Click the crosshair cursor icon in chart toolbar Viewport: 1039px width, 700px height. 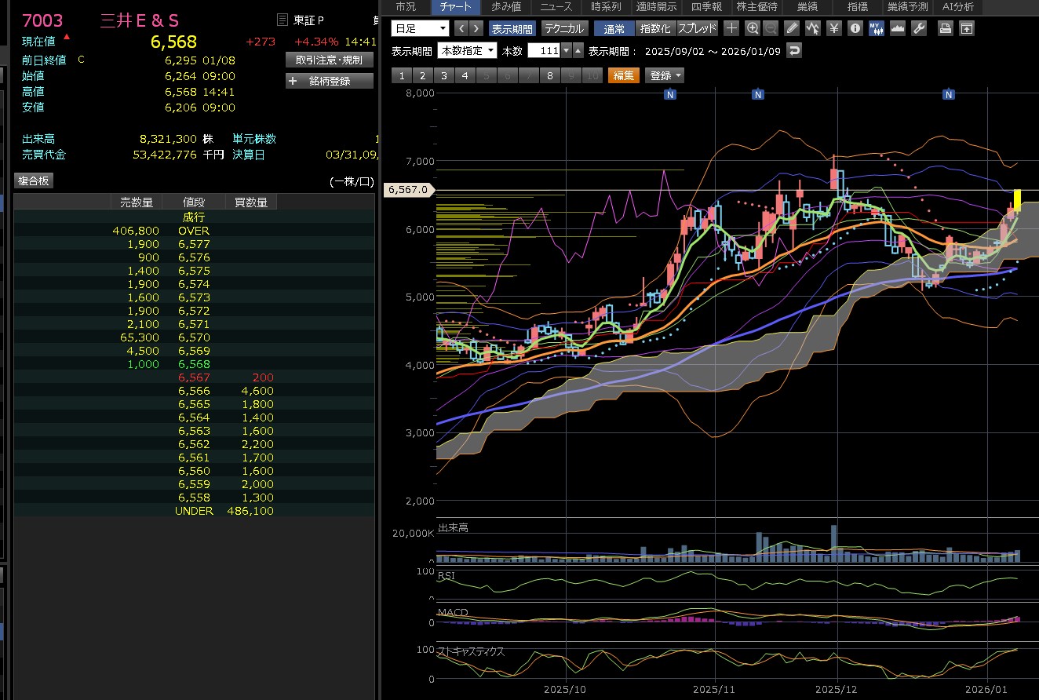pos(731,28)
